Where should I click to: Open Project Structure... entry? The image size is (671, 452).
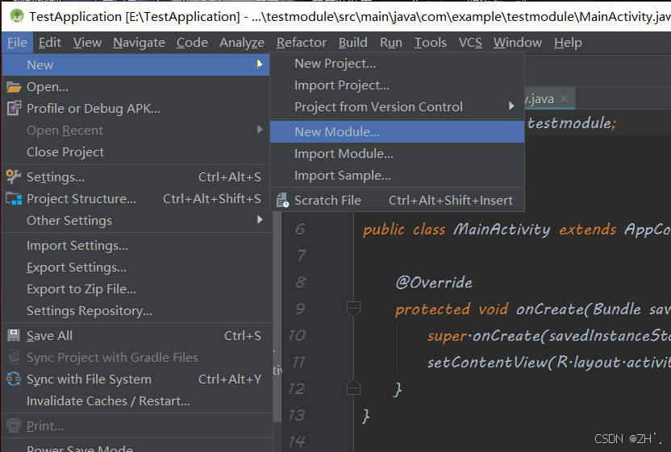pos(136,198)
